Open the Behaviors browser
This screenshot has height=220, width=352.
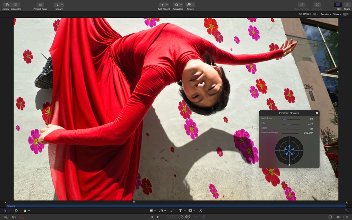click(177, 4)
